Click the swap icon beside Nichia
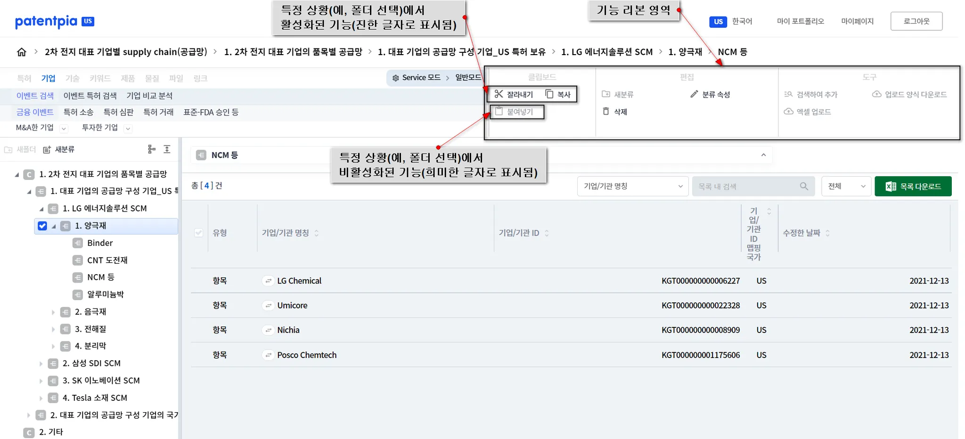The height and width of the screenshot is (439, 965). (x=268, y=330)
